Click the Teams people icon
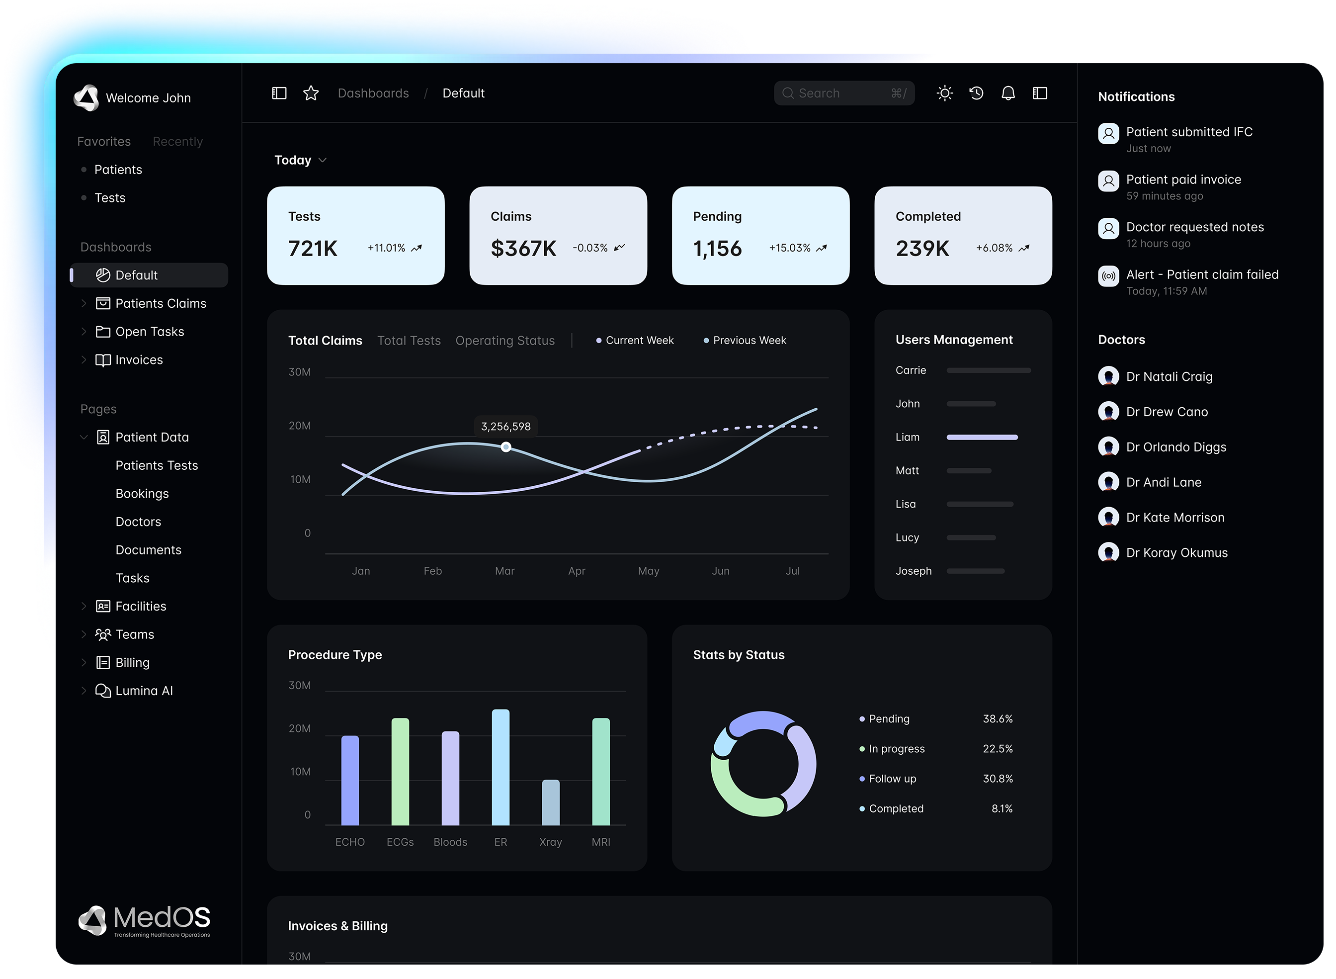Viewport: 1336px width, 979px height. [x=103, y=635]
